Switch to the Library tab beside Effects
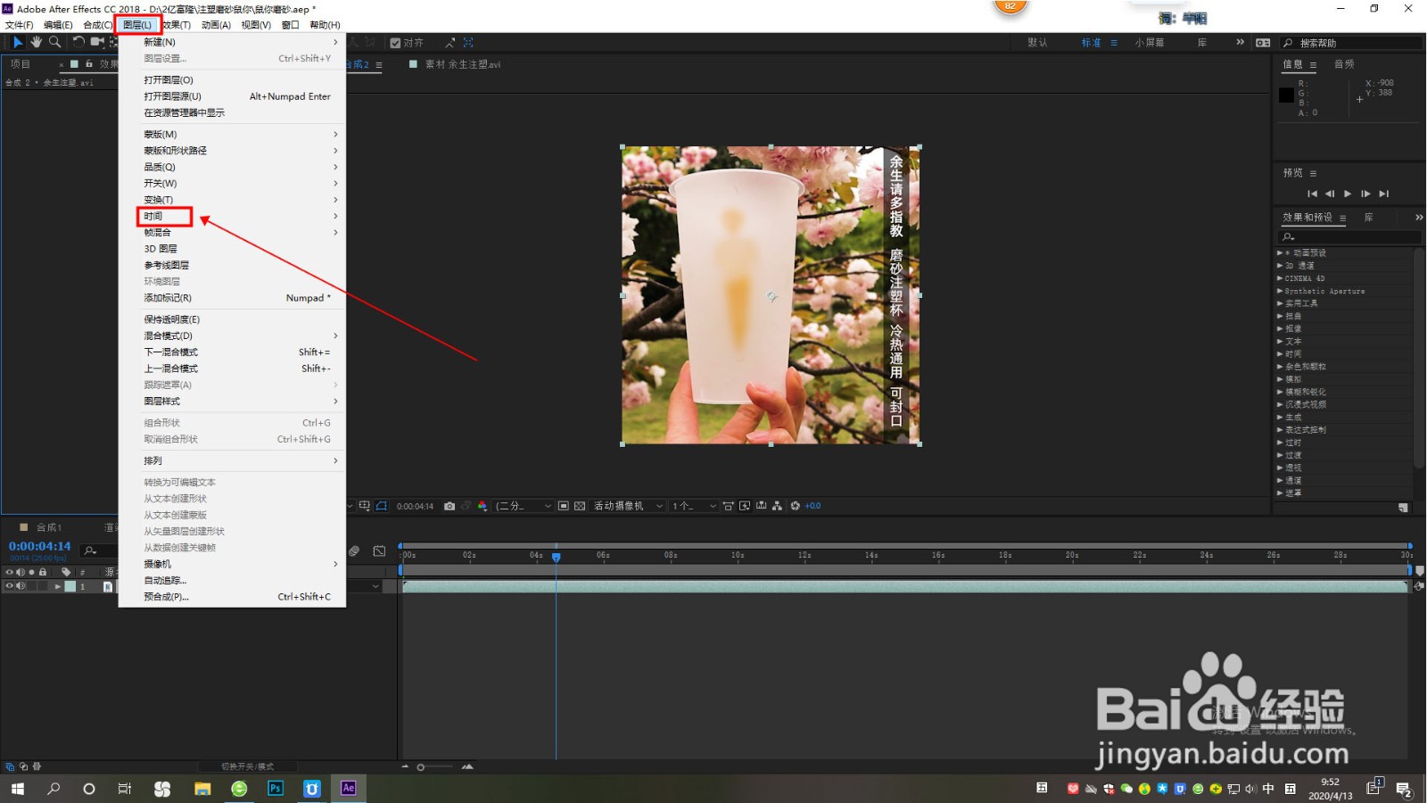1427x803 pixels. coord(1368,218)
